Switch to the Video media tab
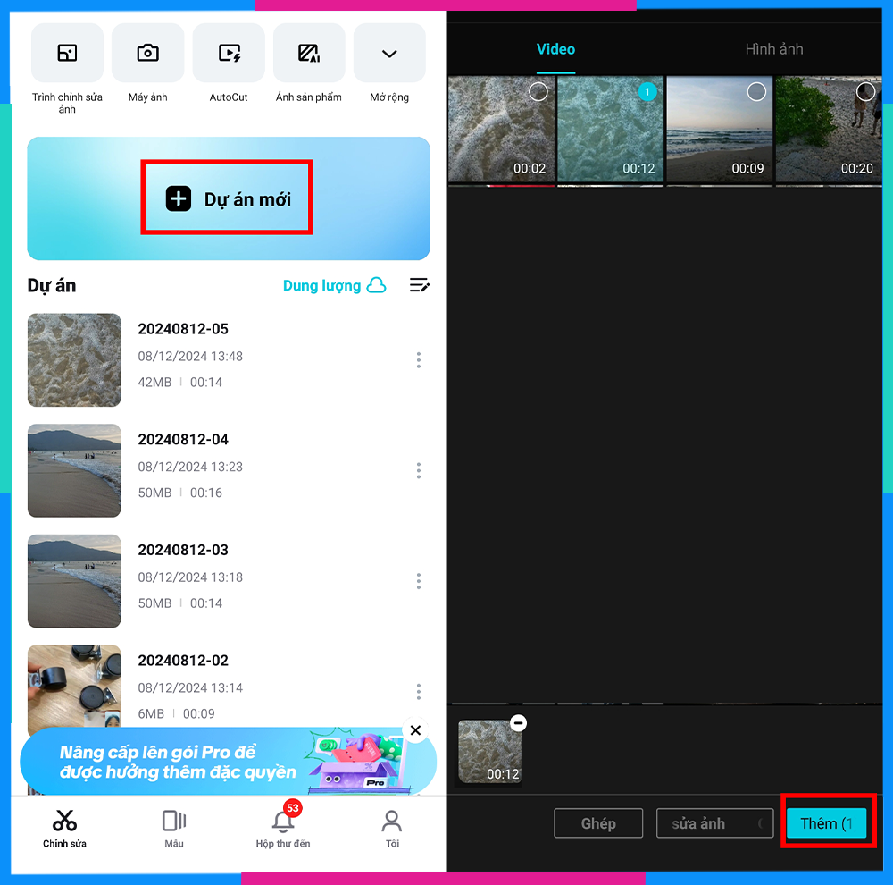This screenshot has width=893, height=885. click(x=555, y=49)
